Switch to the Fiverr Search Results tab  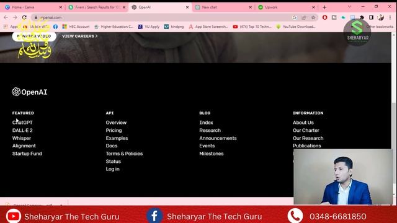97,7
